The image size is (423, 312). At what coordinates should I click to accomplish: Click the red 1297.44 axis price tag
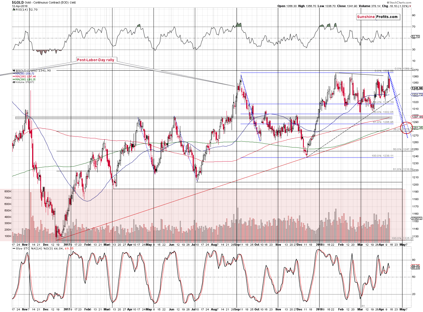coord(417,117)
